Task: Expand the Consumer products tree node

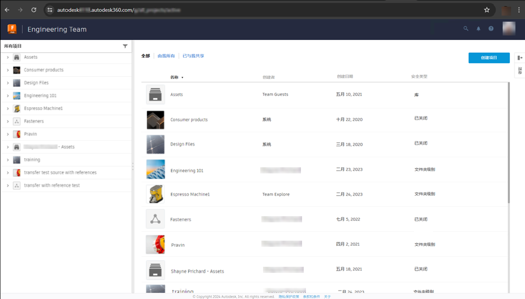Action: click(x=8, y=70)
